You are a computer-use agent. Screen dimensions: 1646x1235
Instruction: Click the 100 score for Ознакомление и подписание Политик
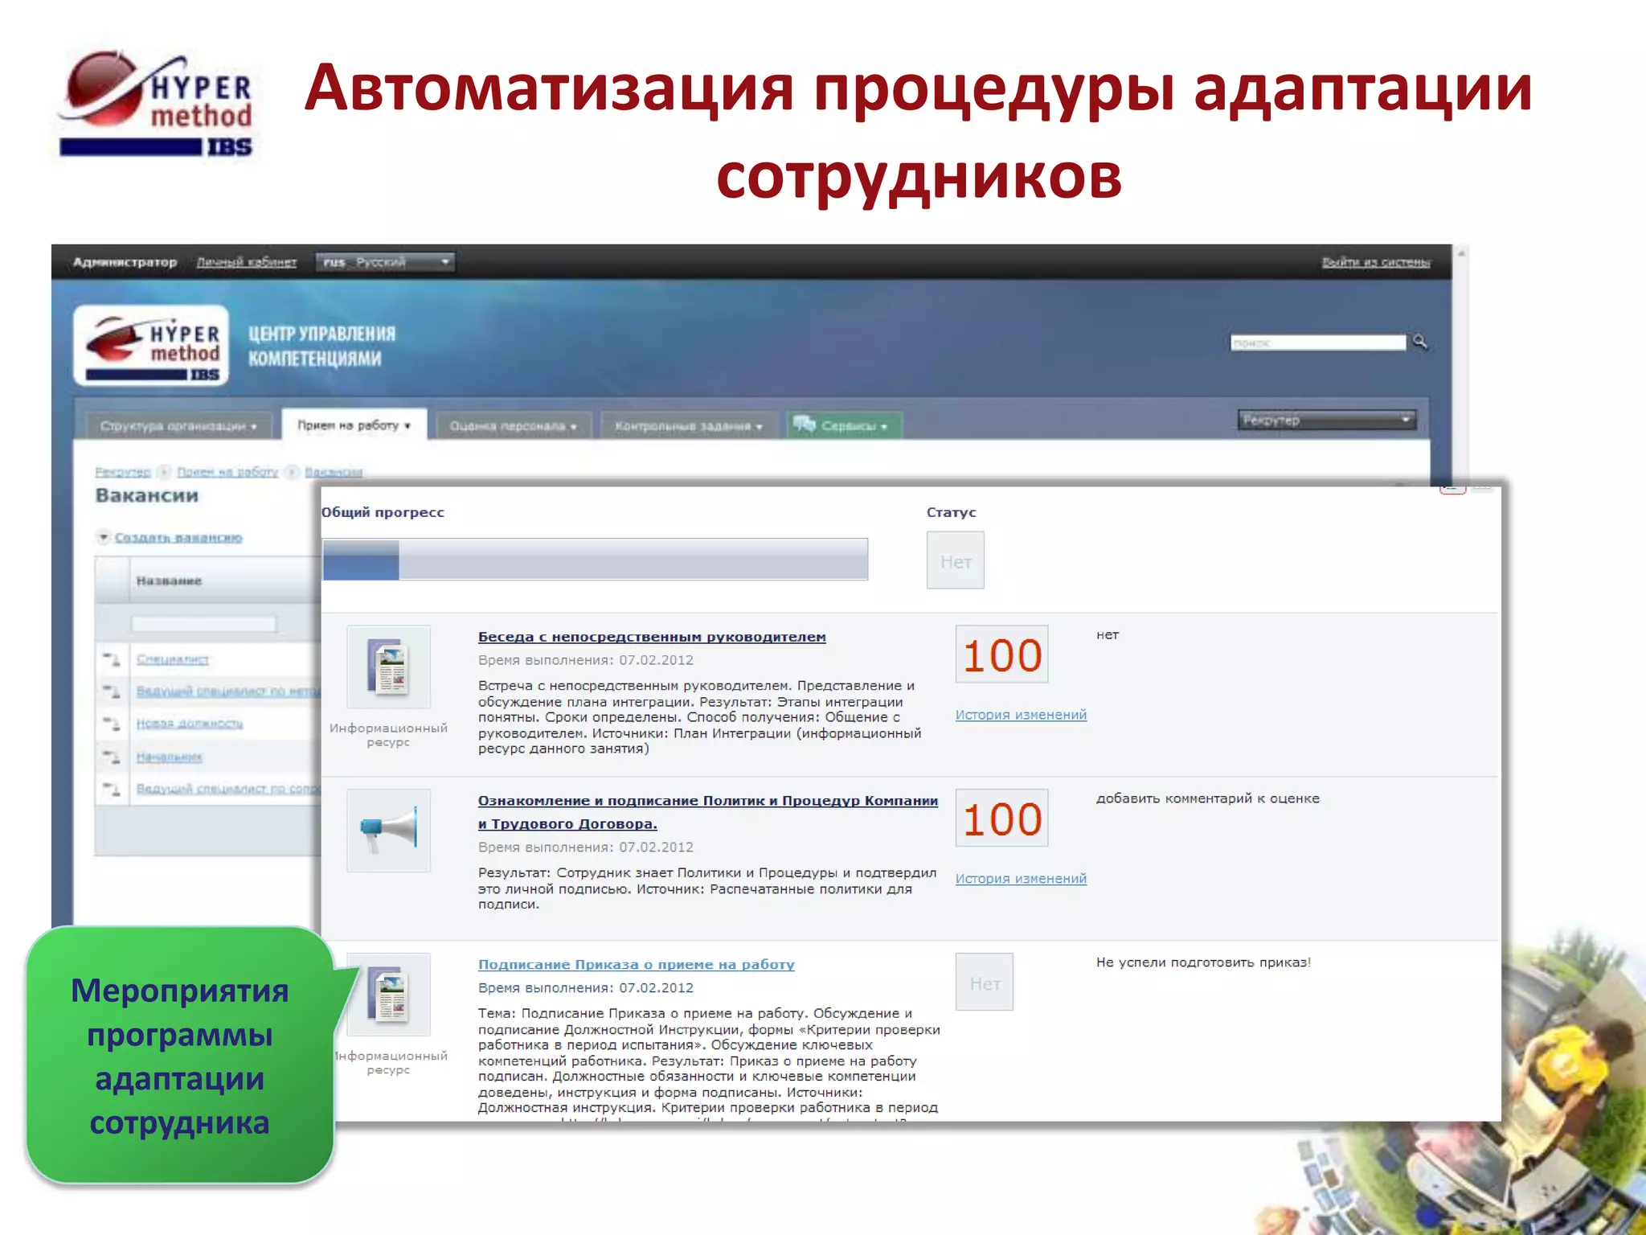1002,819
